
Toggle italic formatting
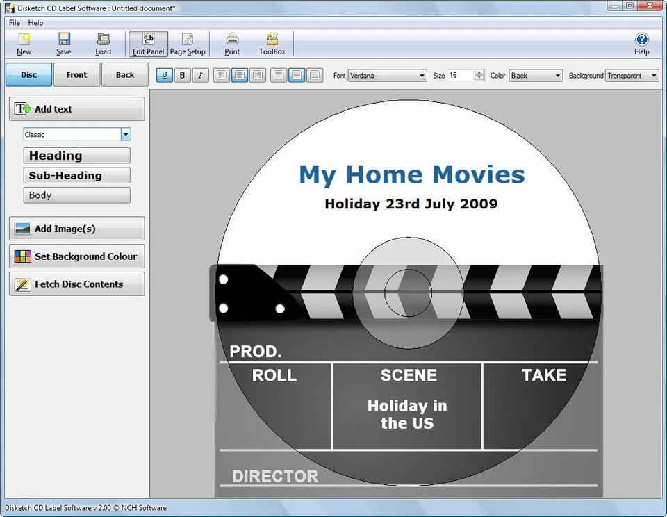coord(200,75)
